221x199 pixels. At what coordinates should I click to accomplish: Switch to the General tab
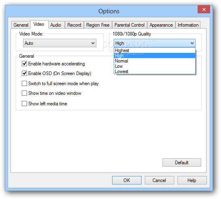click(x=21, y=25)
